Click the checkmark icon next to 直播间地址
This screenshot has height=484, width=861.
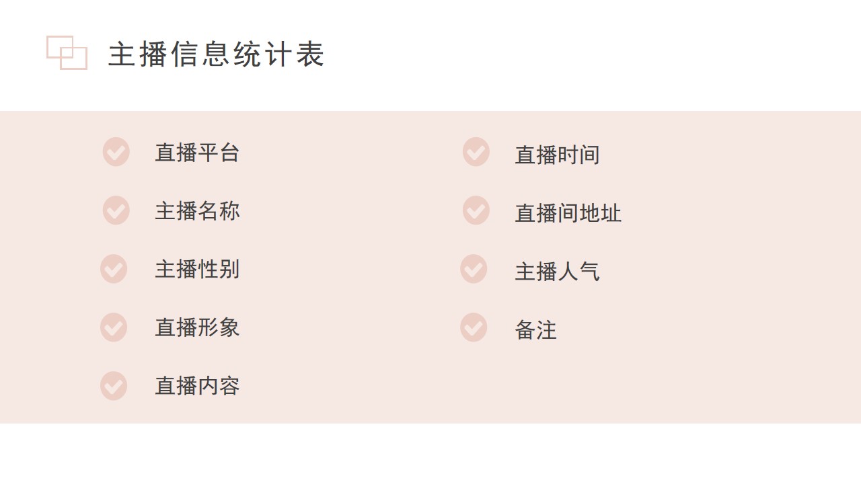coord(476,210)
